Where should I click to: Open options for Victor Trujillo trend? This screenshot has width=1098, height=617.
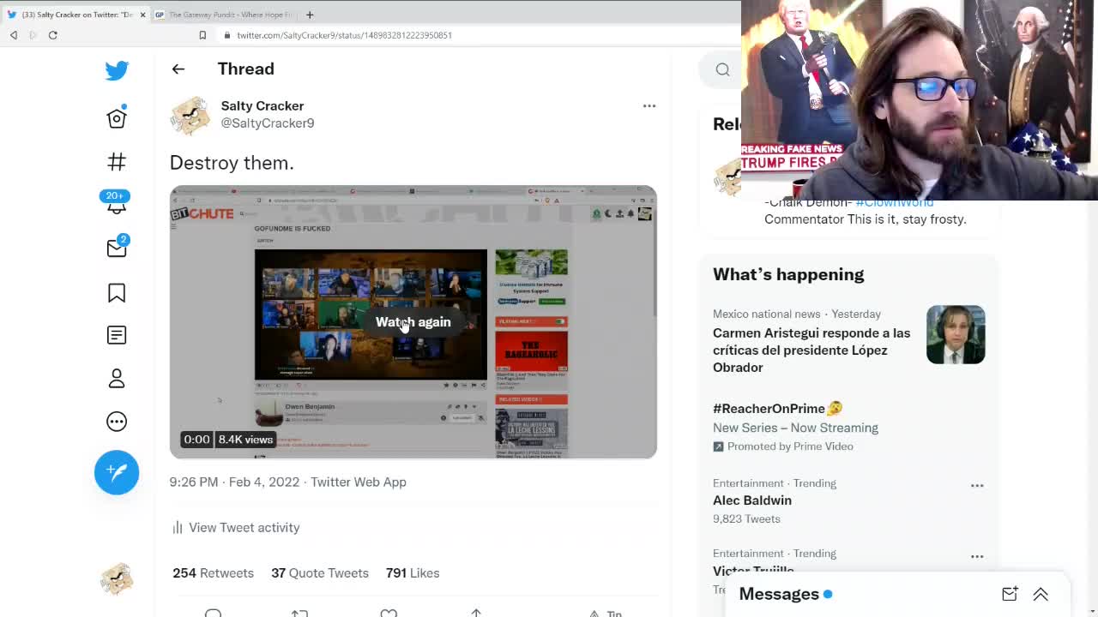[x=977, y=556]
